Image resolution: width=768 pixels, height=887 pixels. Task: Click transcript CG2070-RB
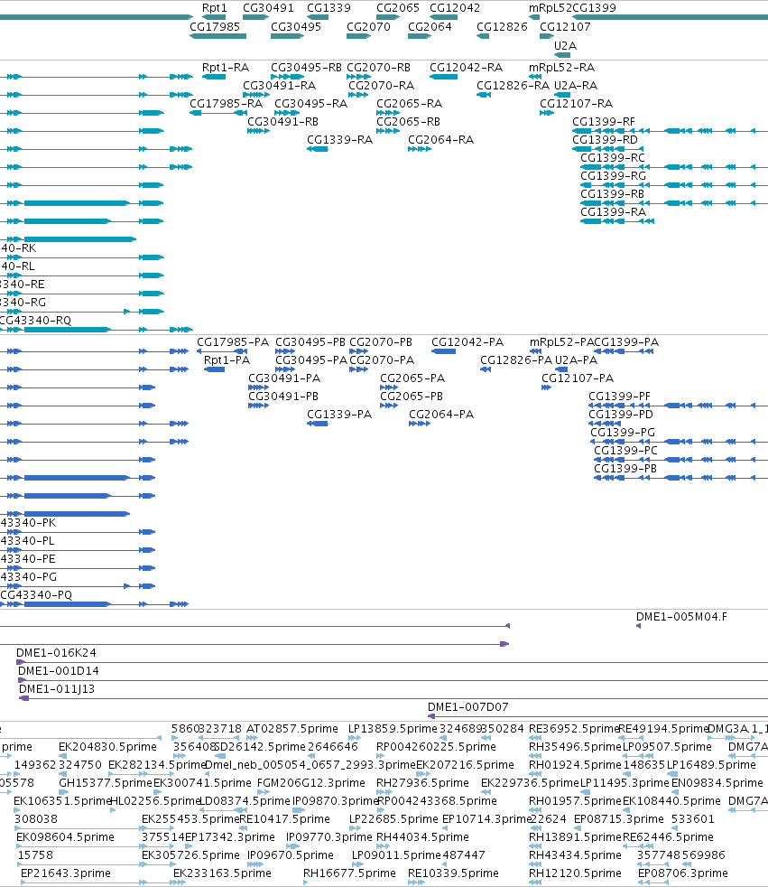378,68
